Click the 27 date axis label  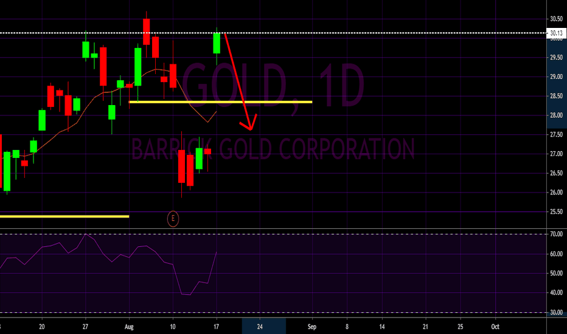85,327
